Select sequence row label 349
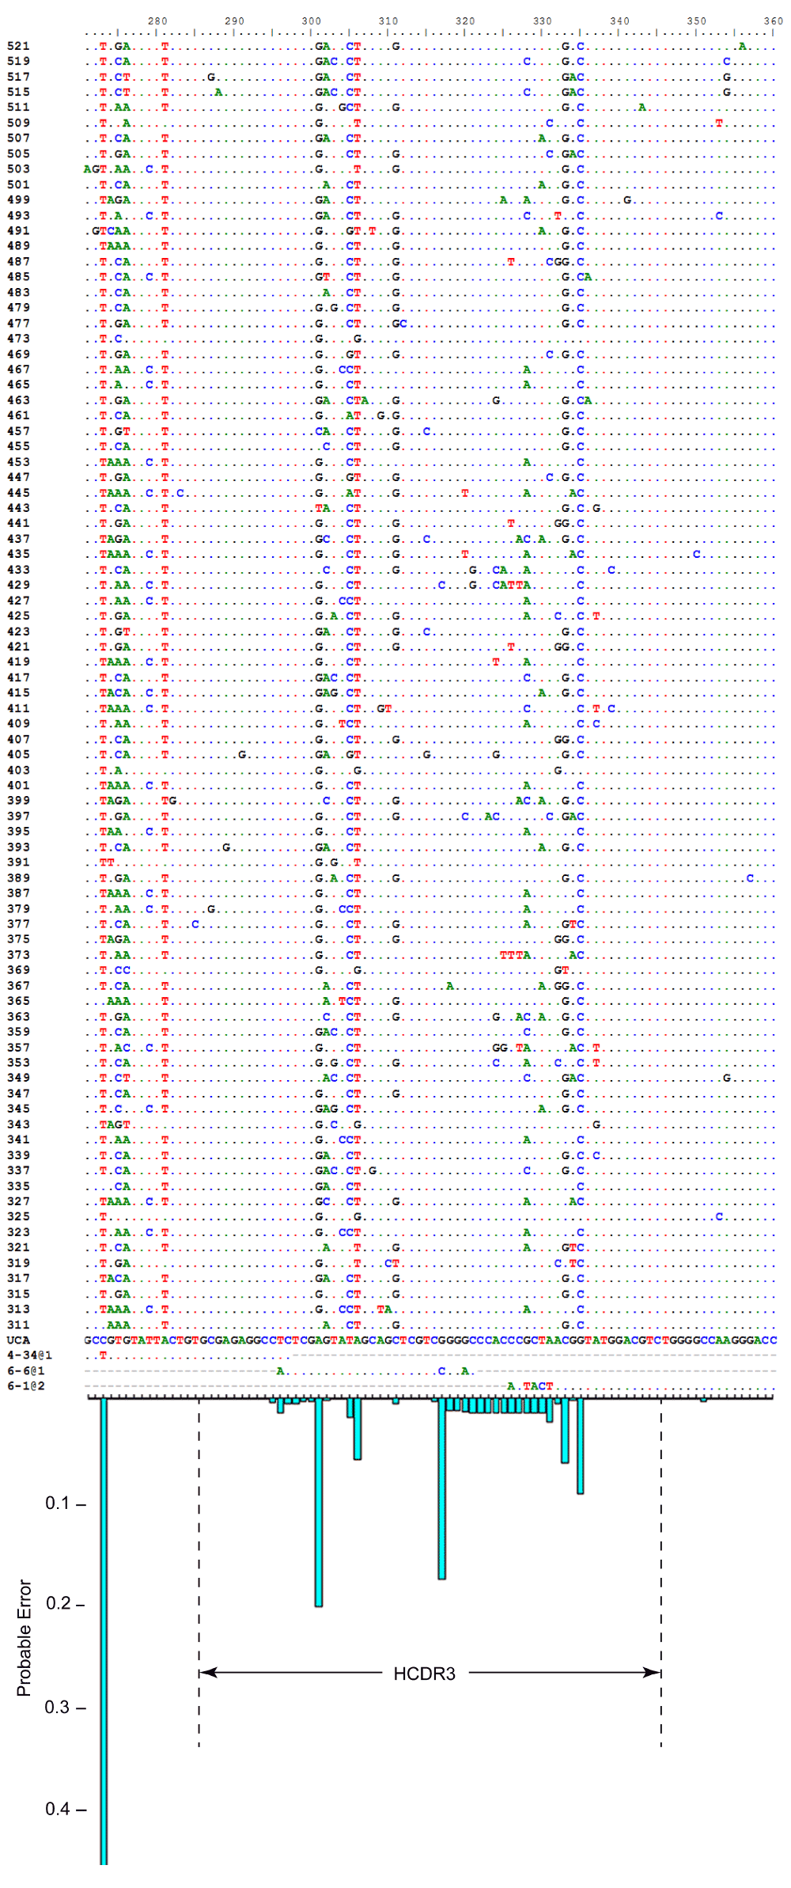The width and height of the screenshot is (791, 1888). click(x=18, y=1078)
